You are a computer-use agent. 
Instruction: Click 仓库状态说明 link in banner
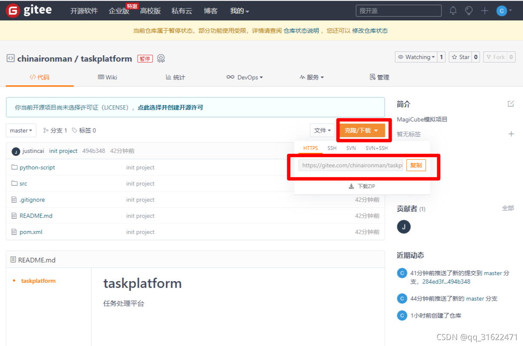coord(301,31)
